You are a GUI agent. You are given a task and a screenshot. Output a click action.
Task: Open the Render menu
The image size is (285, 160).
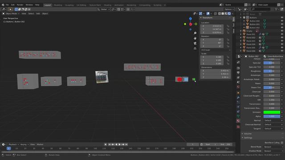[x=20, y=5]
